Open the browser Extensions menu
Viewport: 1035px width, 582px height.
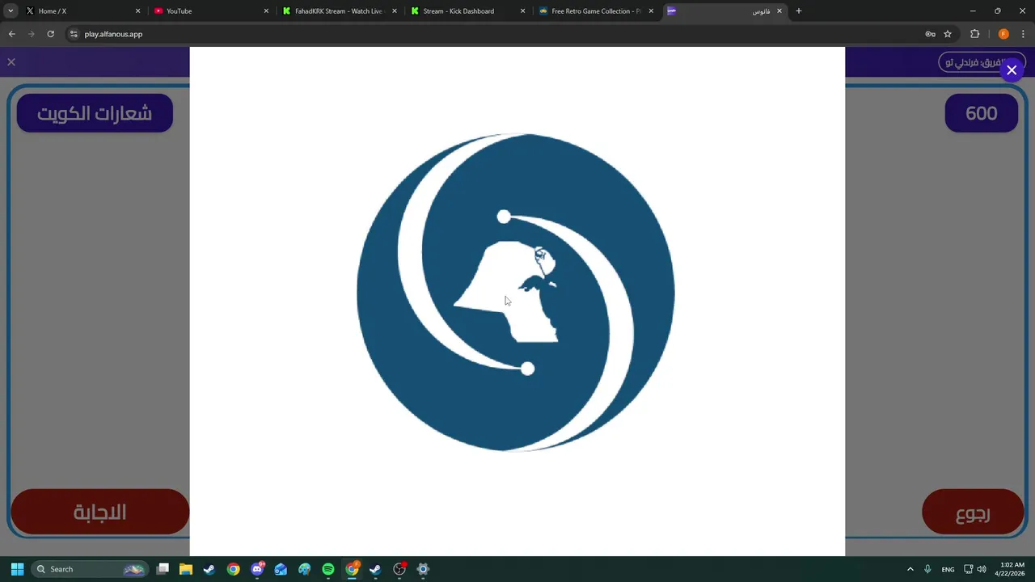point(974,34)
